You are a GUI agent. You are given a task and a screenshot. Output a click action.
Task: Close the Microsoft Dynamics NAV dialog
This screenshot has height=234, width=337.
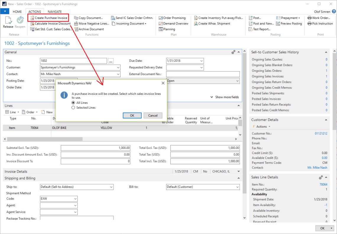coord(163,83)
